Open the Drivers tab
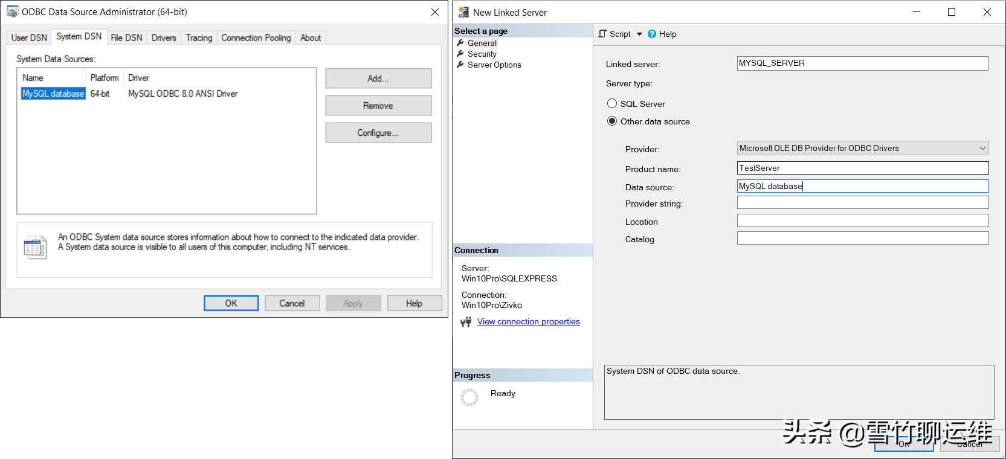The image size is (1006, 459). coord(164,37)
